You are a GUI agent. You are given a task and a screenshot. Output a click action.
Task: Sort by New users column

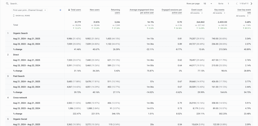[x=94, y=10]
